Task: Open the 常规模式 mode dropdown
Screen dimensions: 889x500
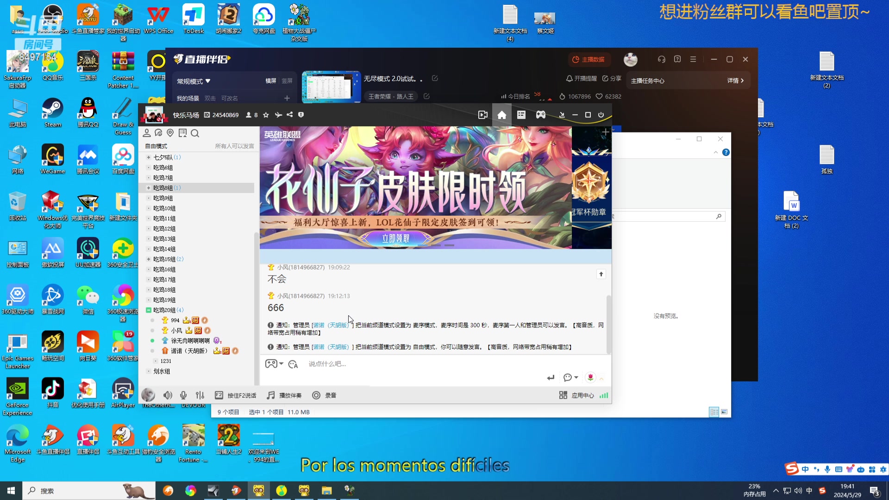Action: coord(193,81)
